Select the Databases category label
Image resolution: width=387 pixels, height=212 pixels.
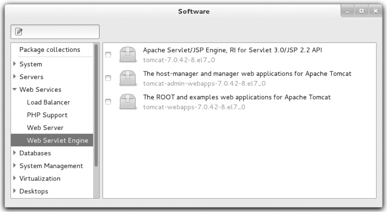pos(35,153)
